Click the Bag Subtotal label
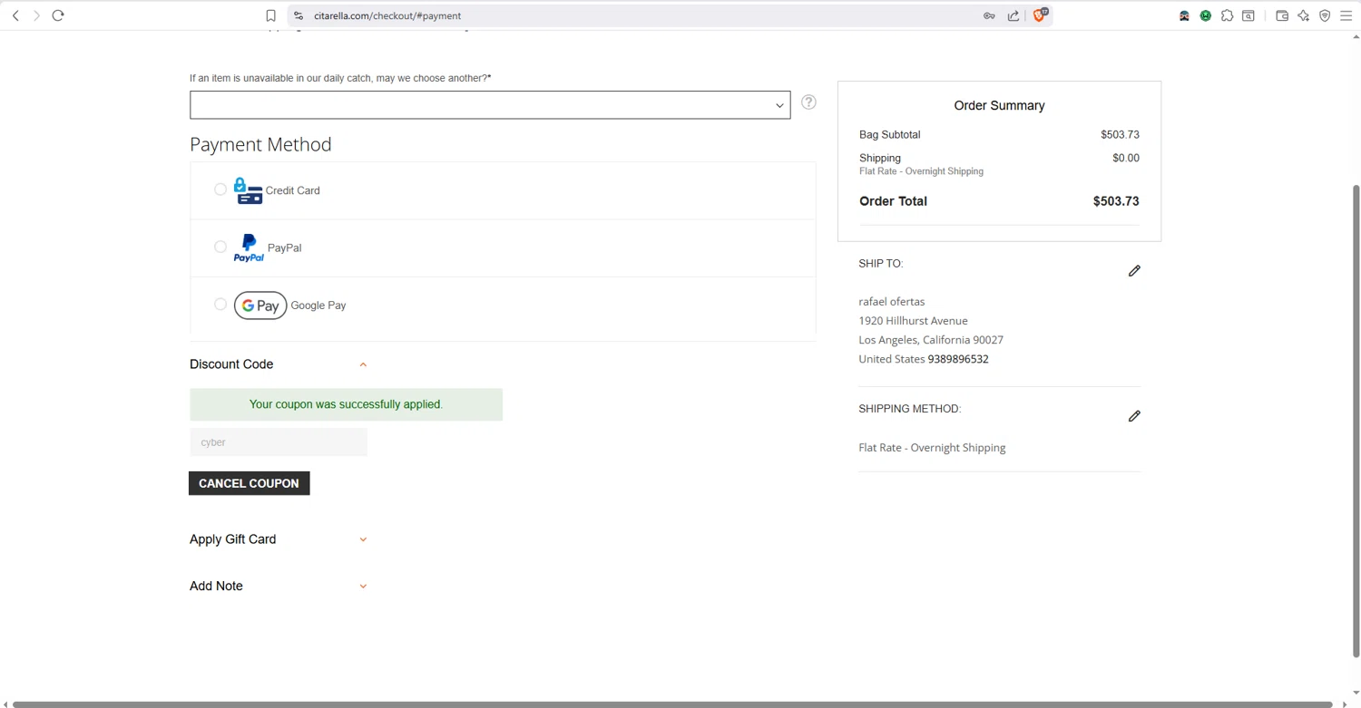 coord(889,134)
